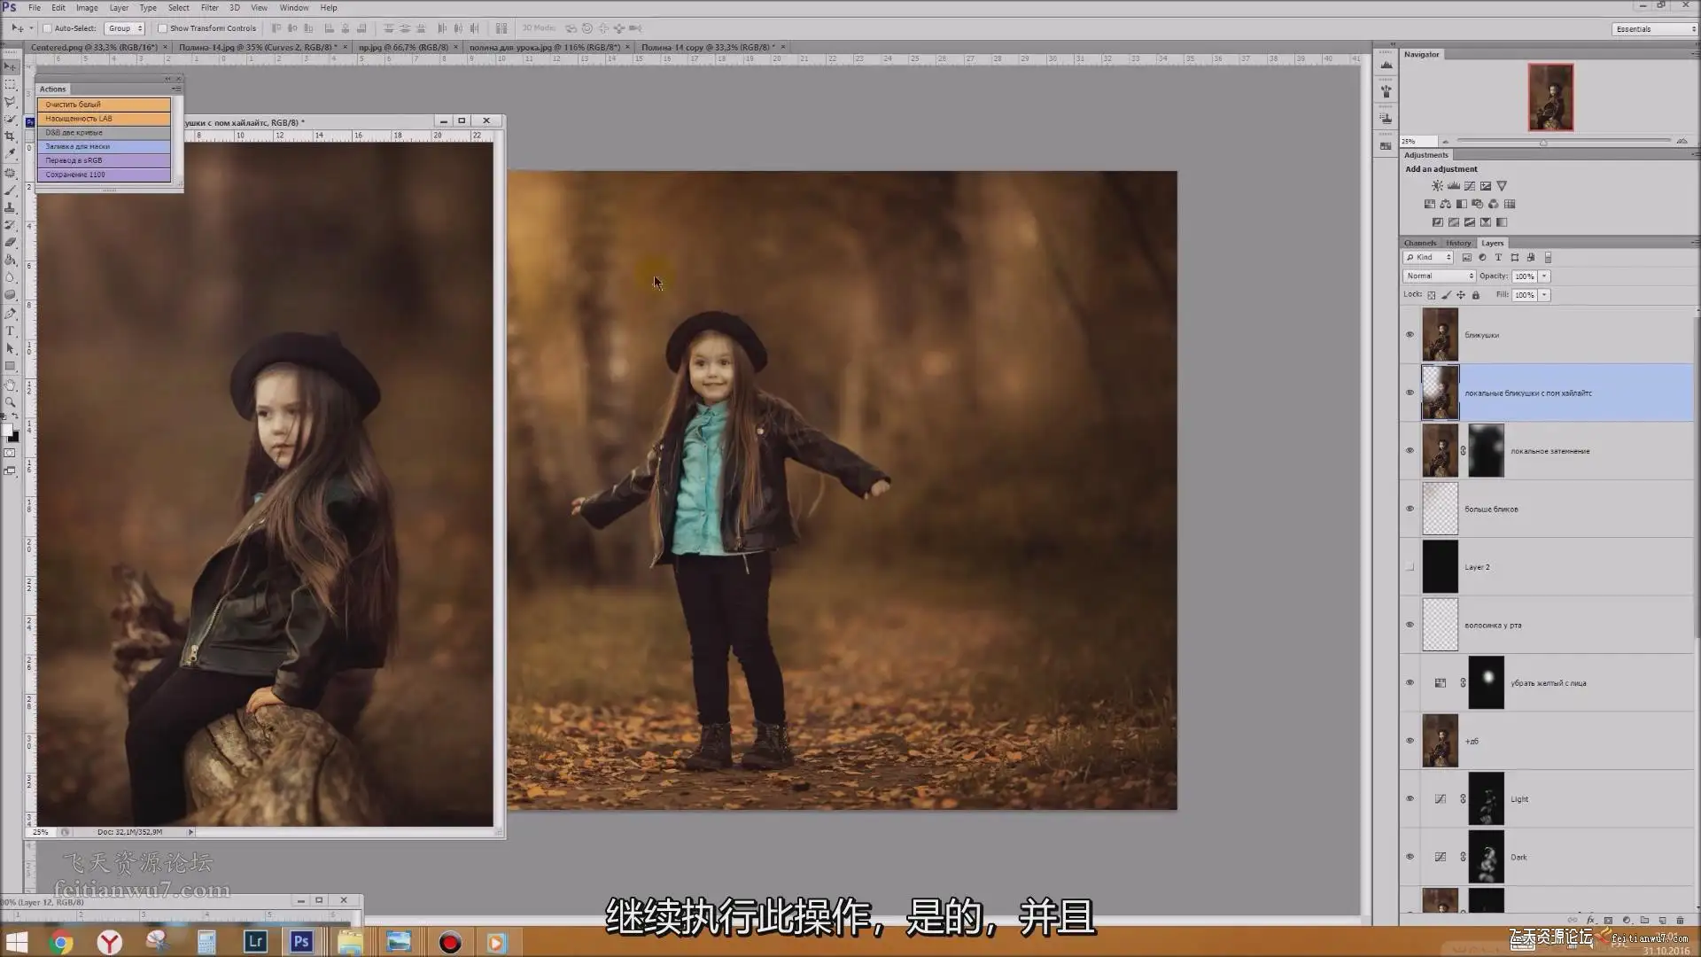Open the Essentials workspace dropdown

click(x=1653, y=29)
